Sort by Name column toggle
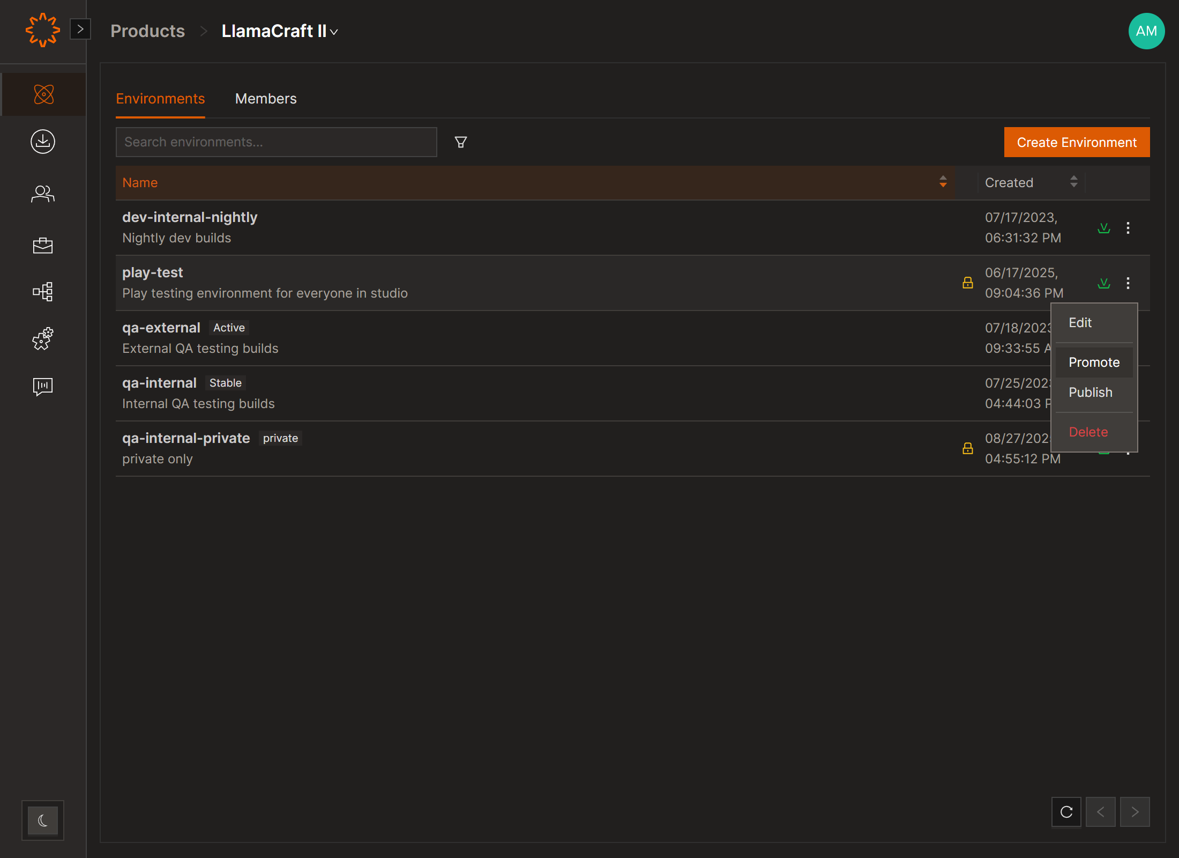 [943, 182]
